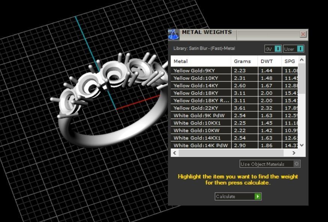This screenshot has height=222, width=328.
Task: Select the Yellow Gold:10KY row
Action: tap(234, 78)
